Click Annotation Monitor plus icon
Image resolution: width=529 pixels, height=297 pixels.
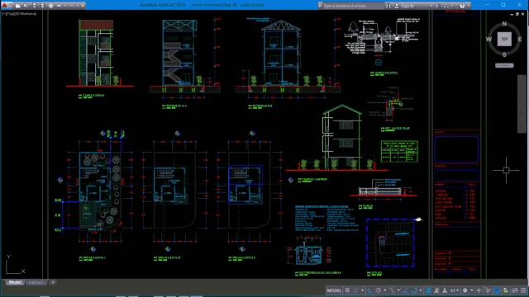point(479,290)
